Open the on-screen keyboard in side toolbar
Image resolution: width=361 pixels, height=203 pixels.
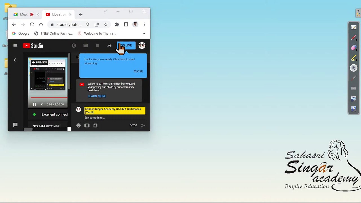point(354,88)
